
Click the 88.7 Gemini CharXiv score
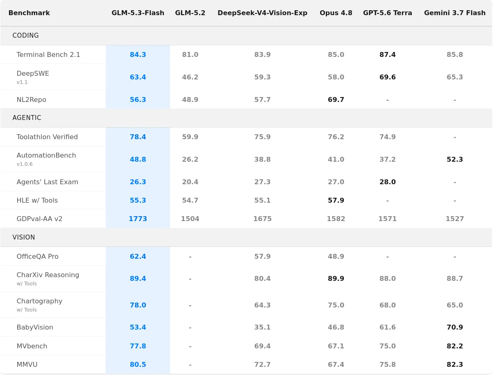click(x=455, y=279)
